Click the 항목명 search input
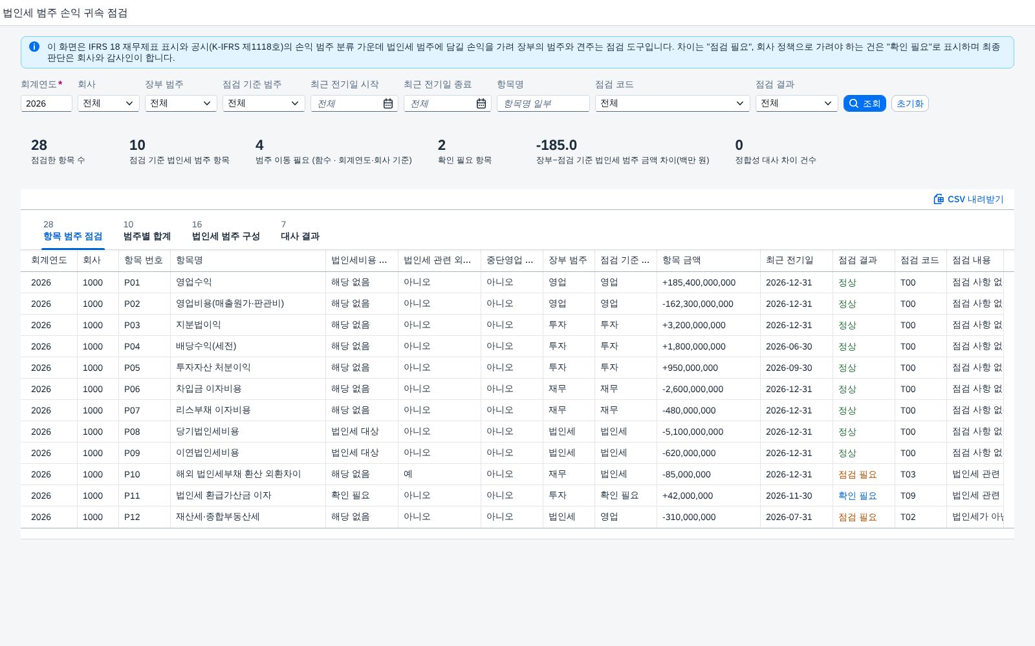The height and width of the screenshot is (646, 1035). point(543,103)
